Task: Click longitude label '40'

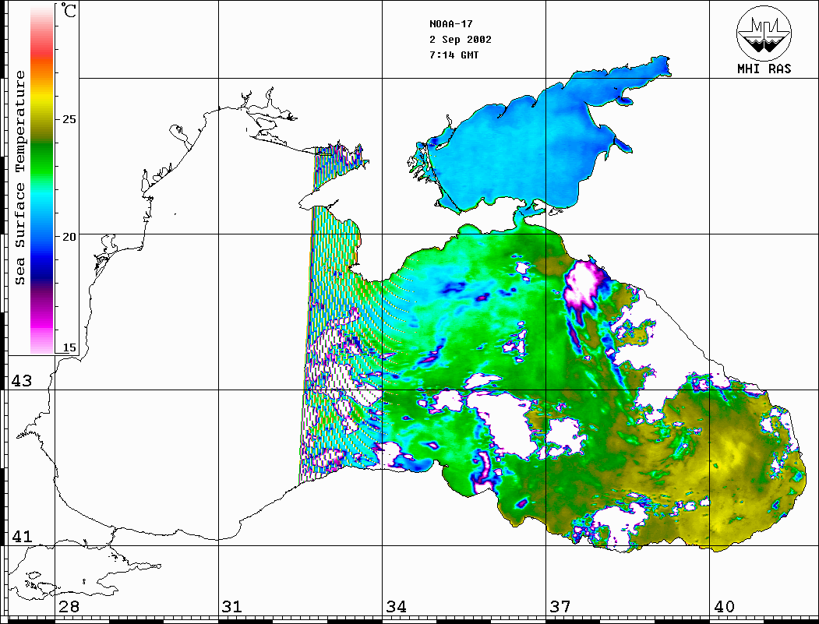Action: click(x=724, y=606)
